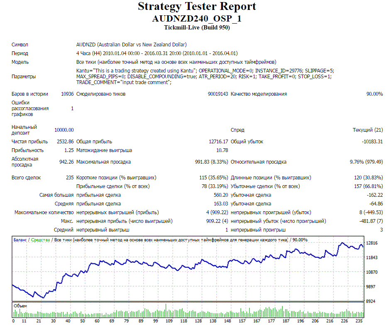391x326 pixels.
Task: Click the modelling quality value 90.00%
Action: pyautogui.click(x=374, y=94)
